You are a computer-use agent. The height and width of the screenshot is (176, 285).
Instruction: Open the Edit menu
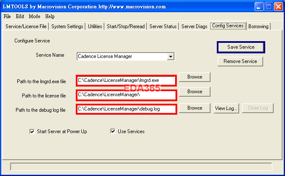click(20, 16)
